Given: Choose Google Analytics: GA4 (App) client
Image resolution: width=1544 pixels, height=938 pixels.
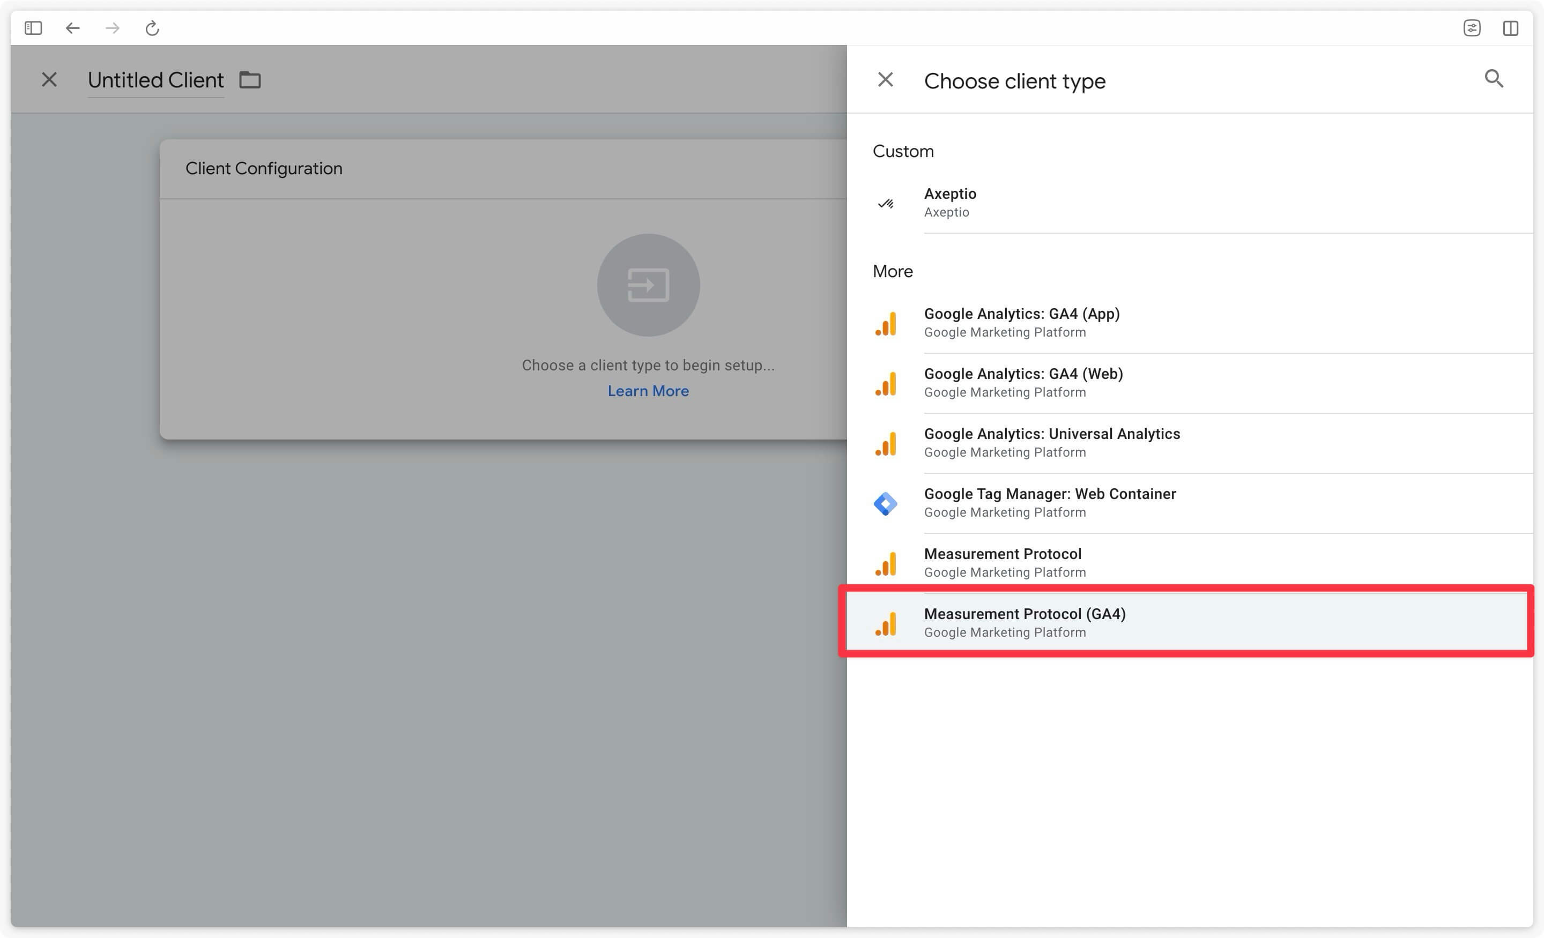Looking at the screenshot, I should coord(1189,323).
